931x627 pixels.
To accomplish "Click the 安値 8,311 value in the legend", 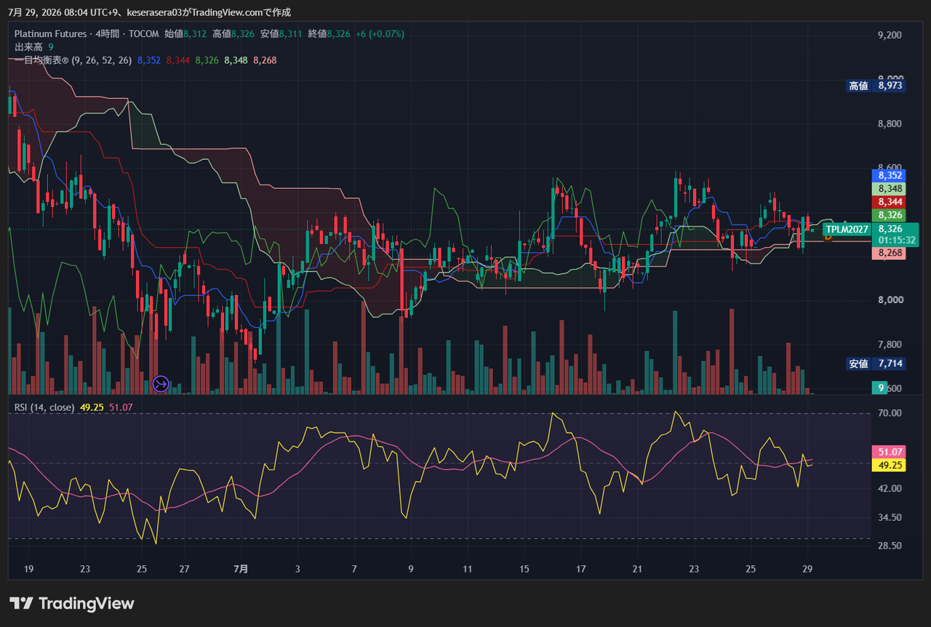I will point(281,33).
